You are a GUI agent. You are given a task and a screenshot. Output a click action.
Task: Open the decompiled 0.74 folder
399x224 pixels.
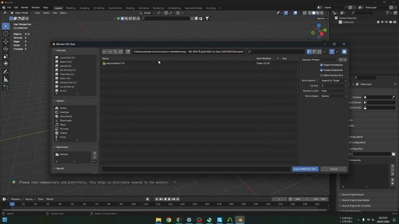tap(113, 63)
